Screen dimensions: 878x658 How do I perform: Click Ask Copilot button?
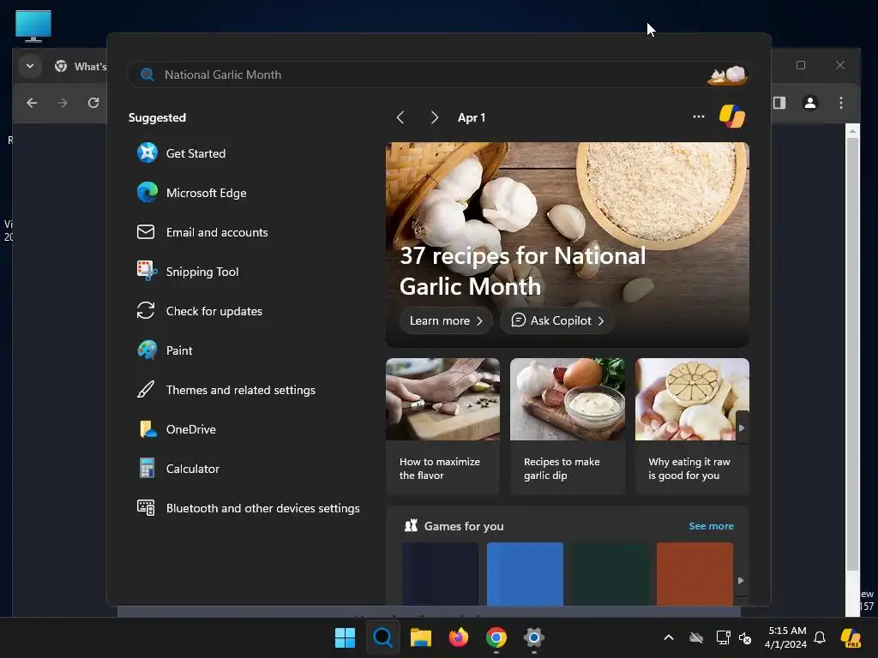tap(557, 320)
